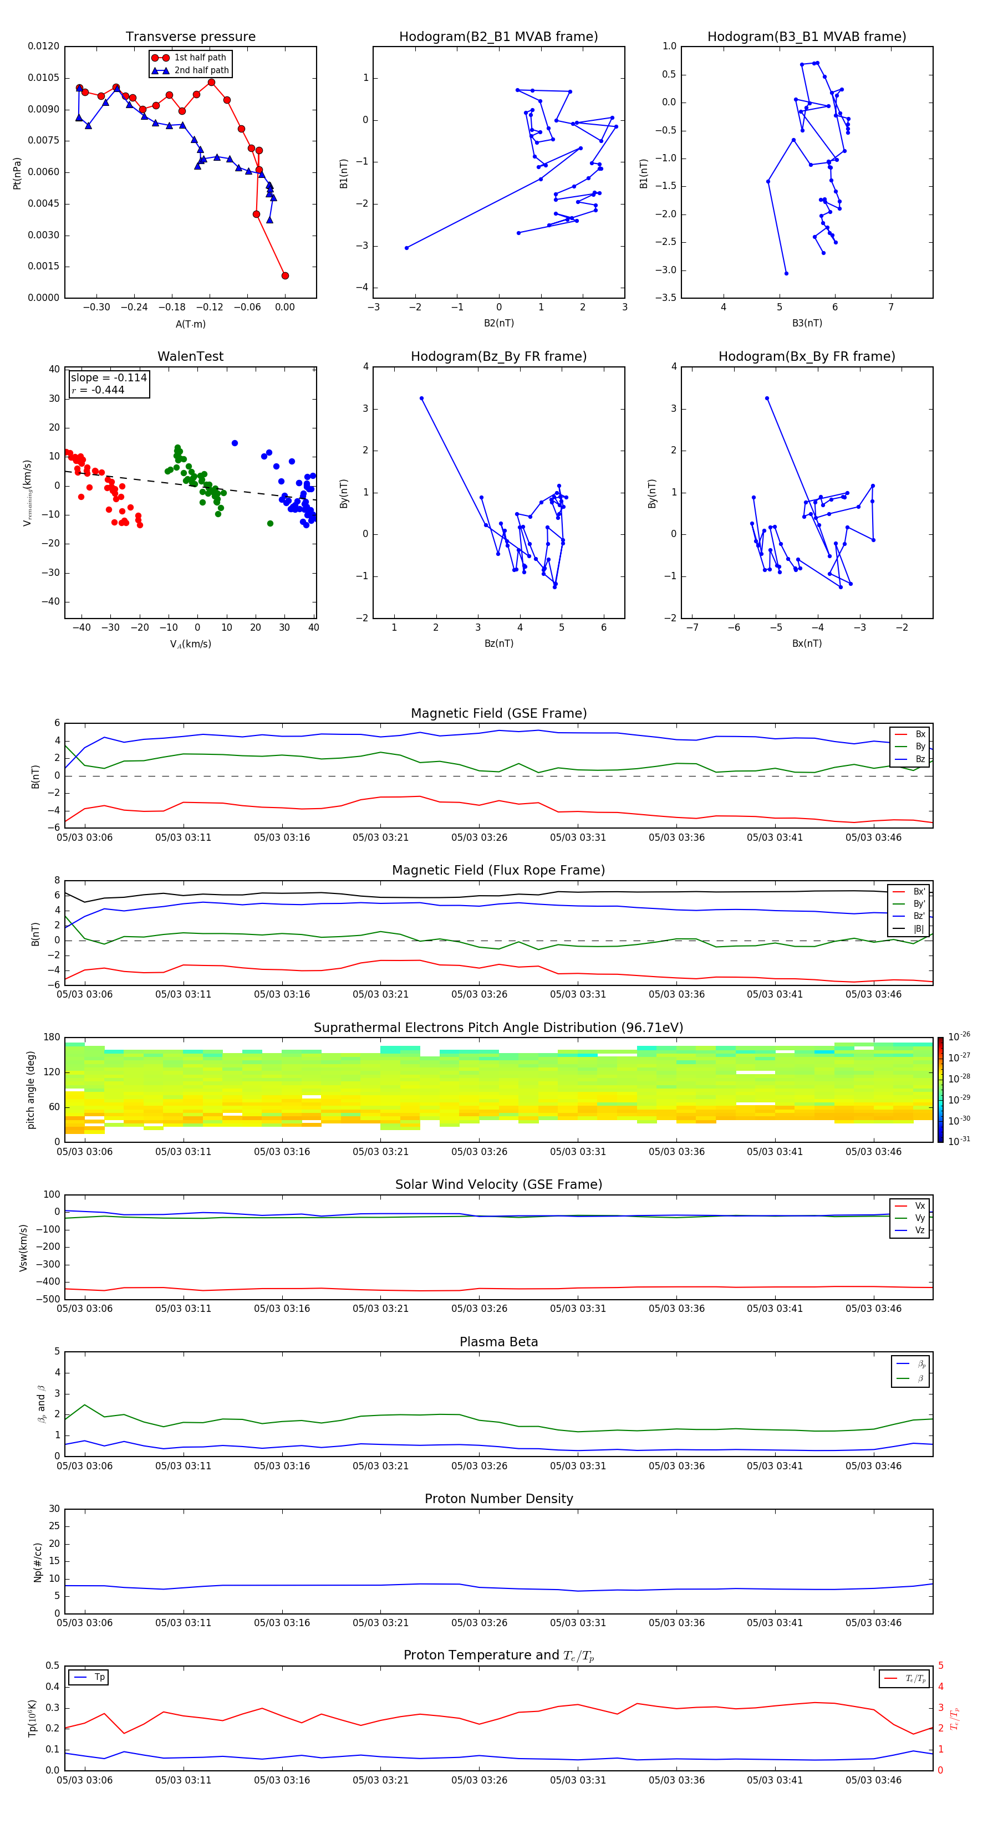Click the "A(T·m)" x-axis label
998x1829 pixels.
[x=190, y=324]
